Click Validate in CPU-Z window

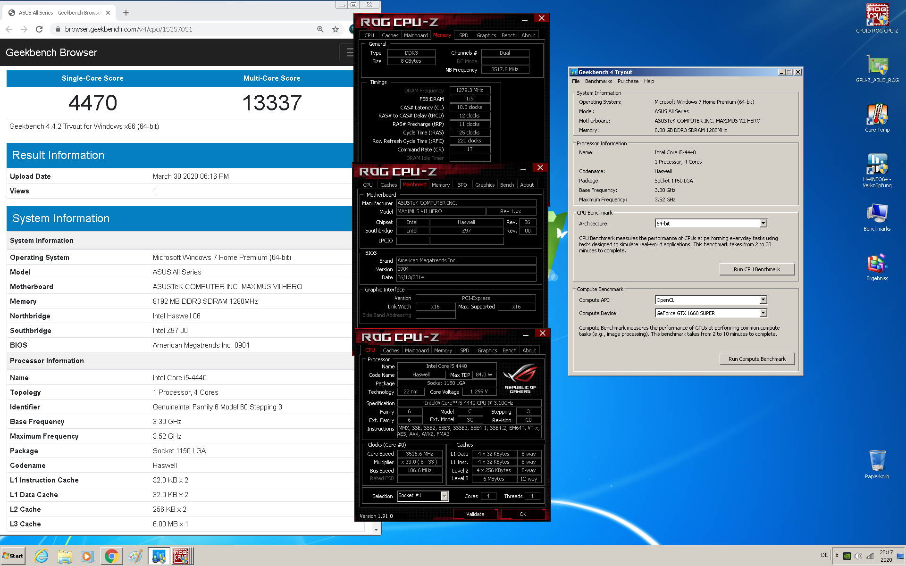[475, 514]
